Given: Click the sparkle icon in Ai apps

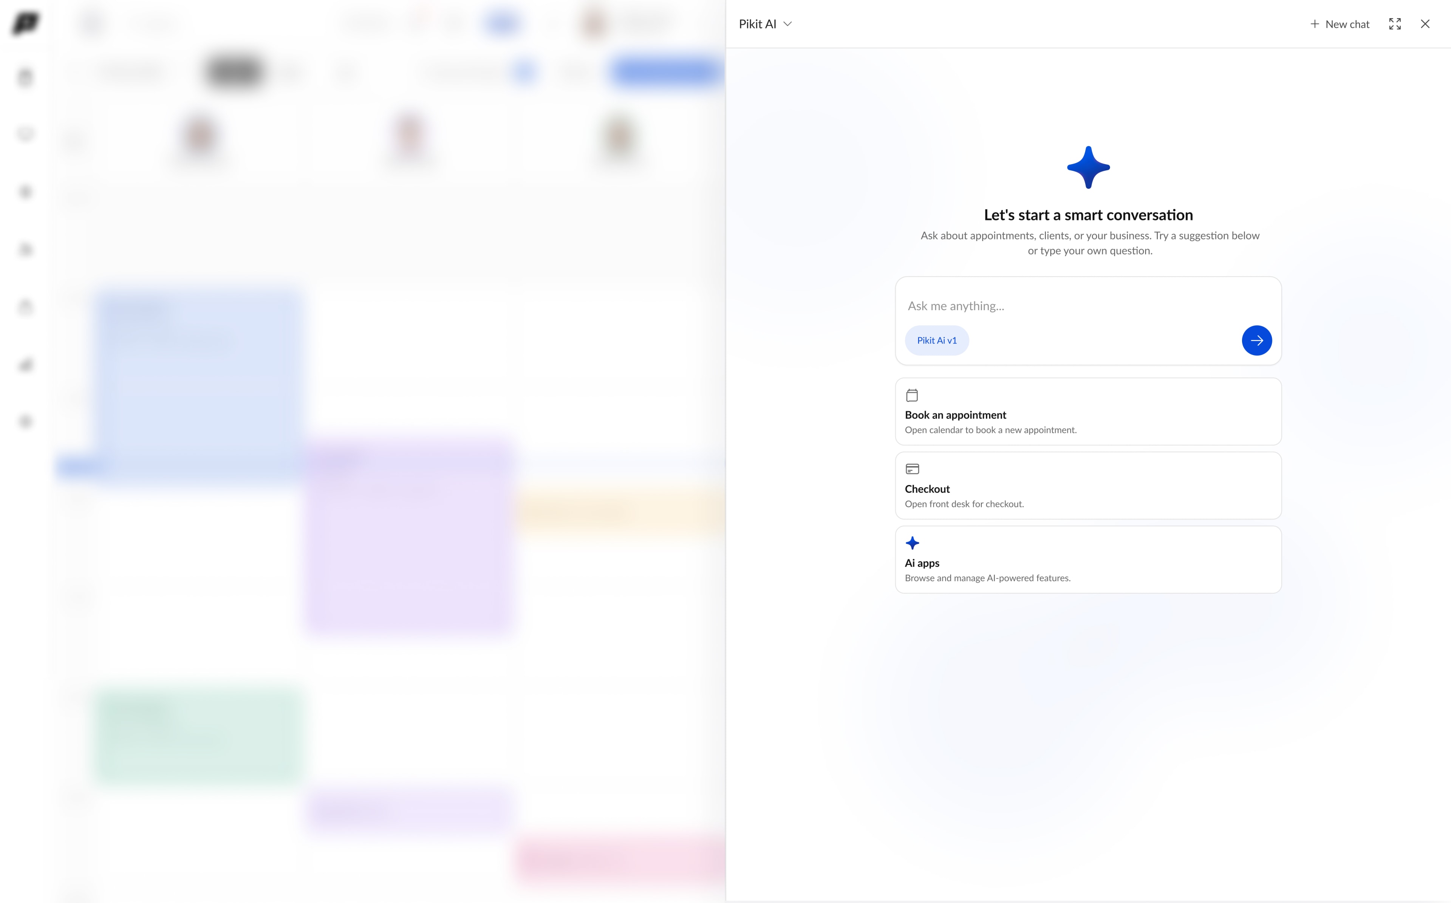Looking at the screenshot, I should click(x=913, y=543).
